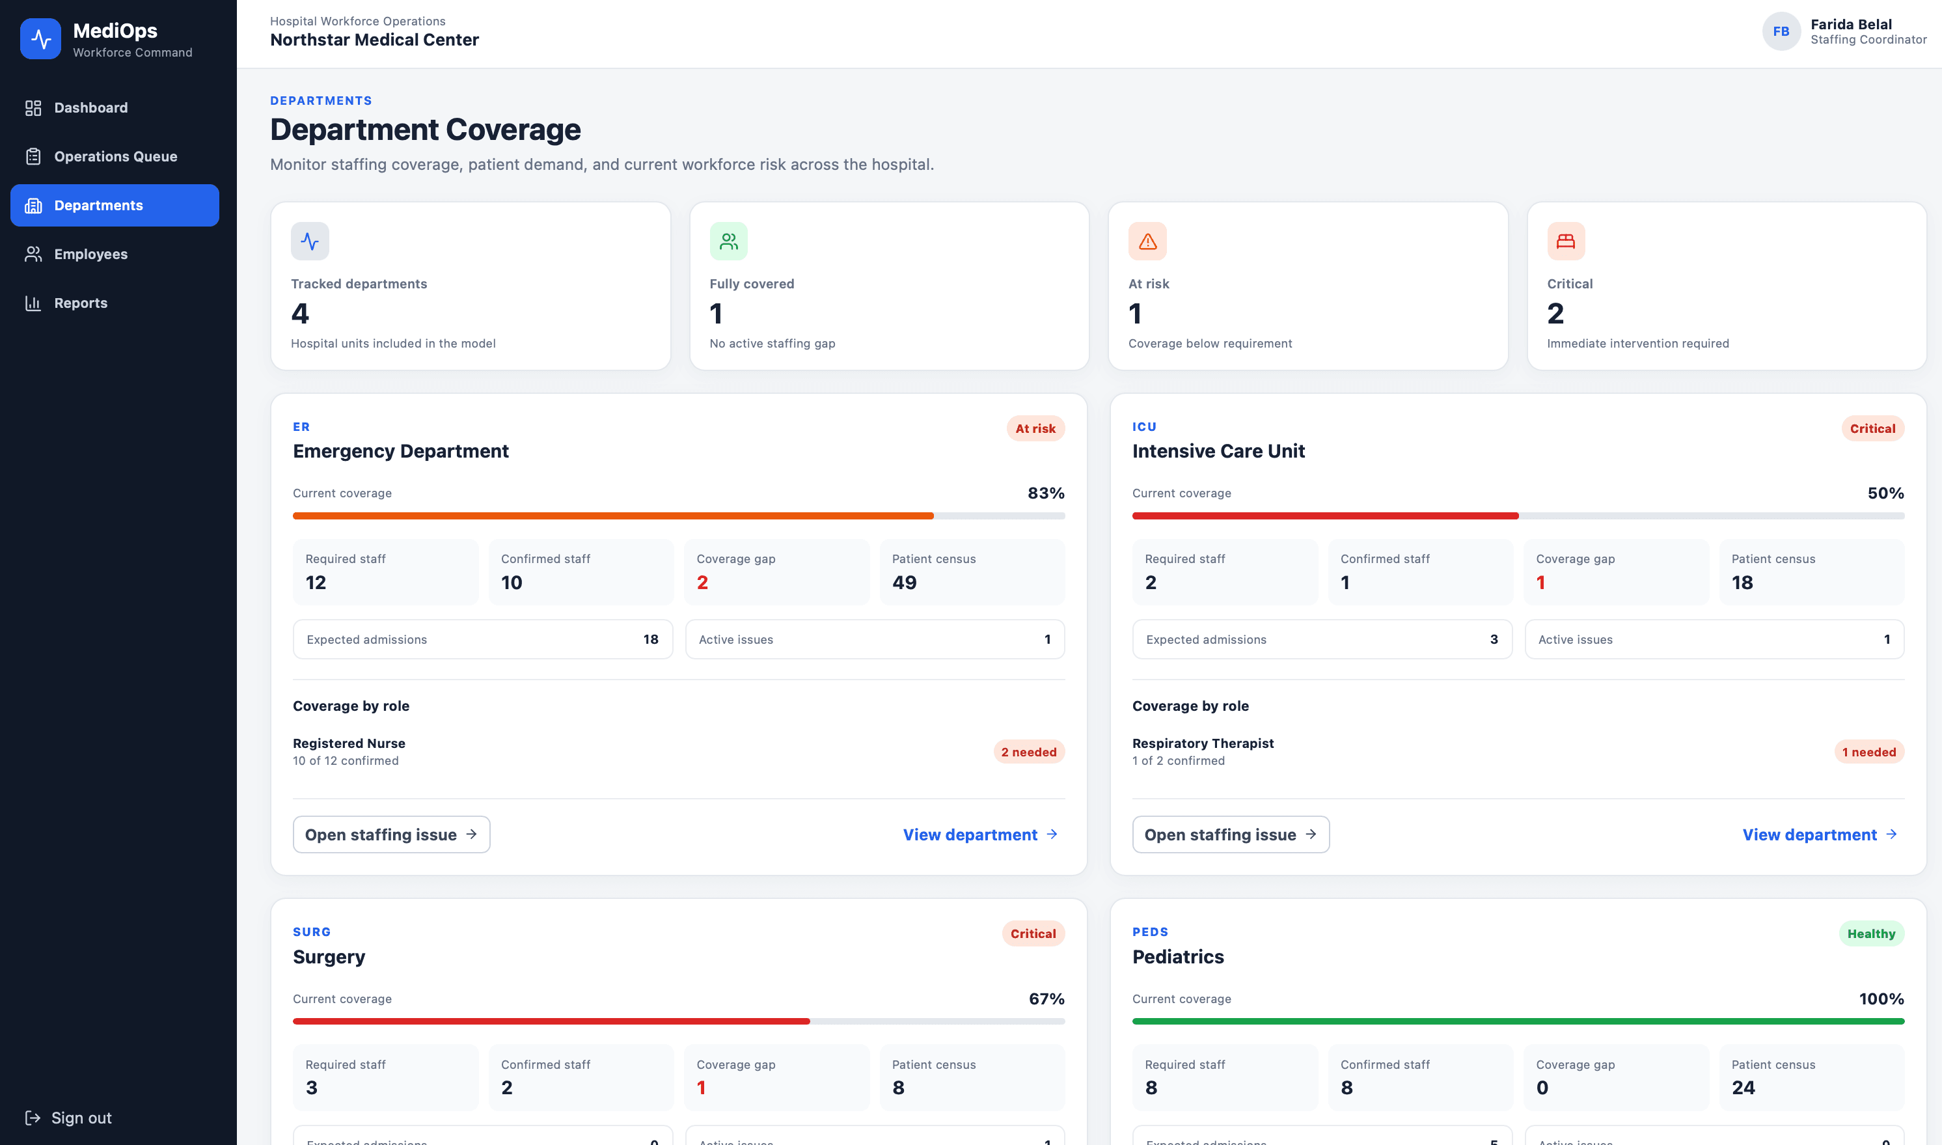Open staffing issue for Intensive Care Unit
The width and height of the screenshot is (1942, 1145).
pos(1230,834)
